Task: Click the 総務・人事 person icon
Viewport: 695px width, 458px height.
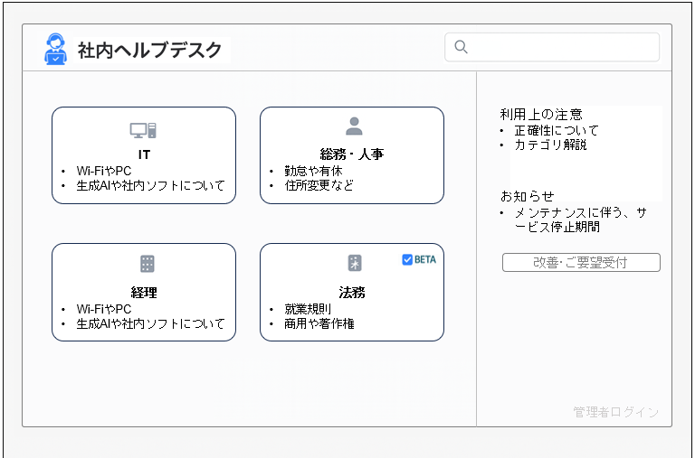Action: click(x=353, y=126)
